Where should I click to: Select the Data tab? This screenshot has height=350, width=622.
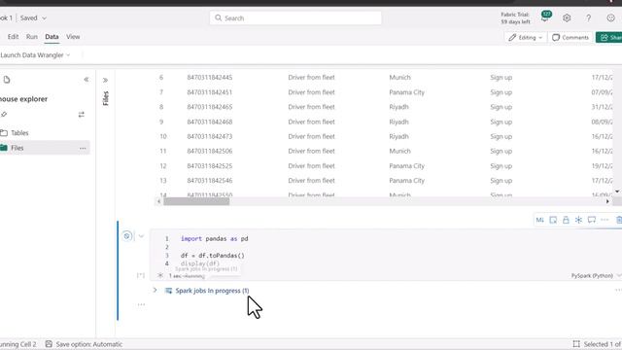point(52,37)
